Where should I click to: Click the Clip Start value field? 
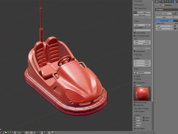click(142, 41)
